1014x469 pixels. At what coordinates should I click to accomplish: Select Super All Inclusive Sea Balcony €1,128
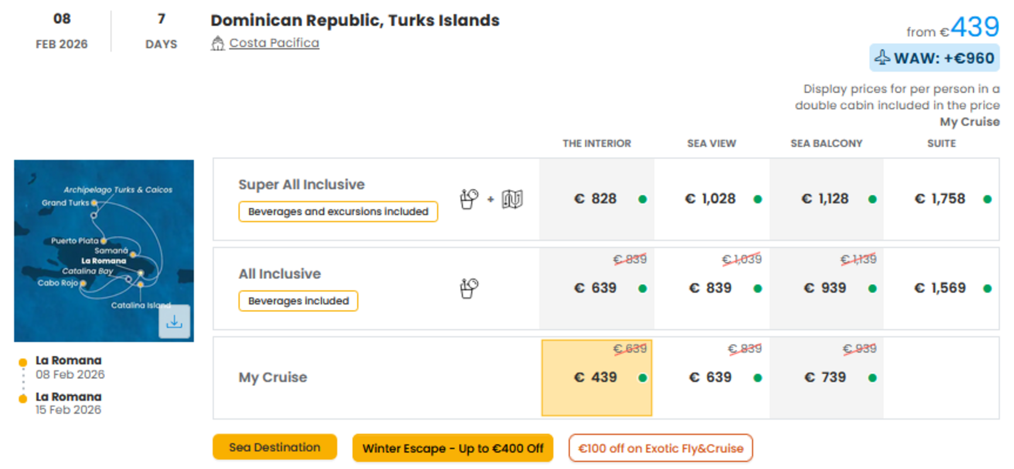(x=826, y=199)
